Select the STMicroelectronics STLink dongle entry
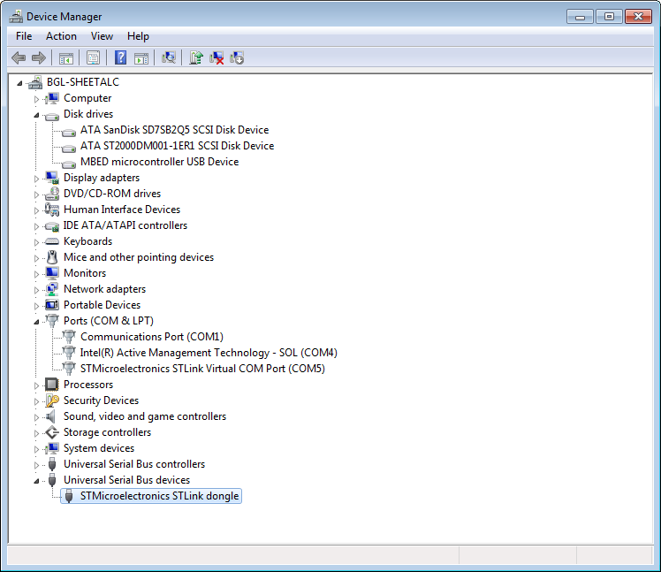 coord(159,496)
